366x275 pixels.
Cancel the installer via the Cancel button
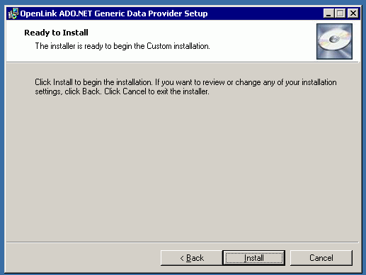point(321,258)
